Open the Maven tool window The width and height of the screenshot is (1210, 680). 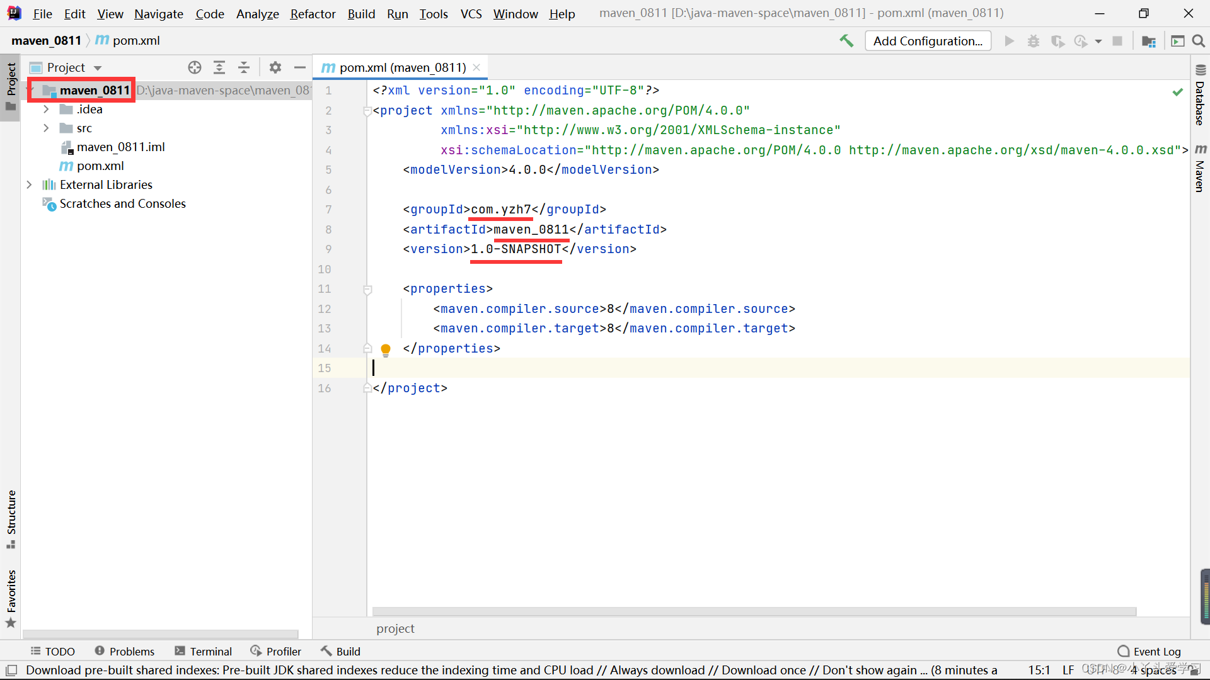1200,169
